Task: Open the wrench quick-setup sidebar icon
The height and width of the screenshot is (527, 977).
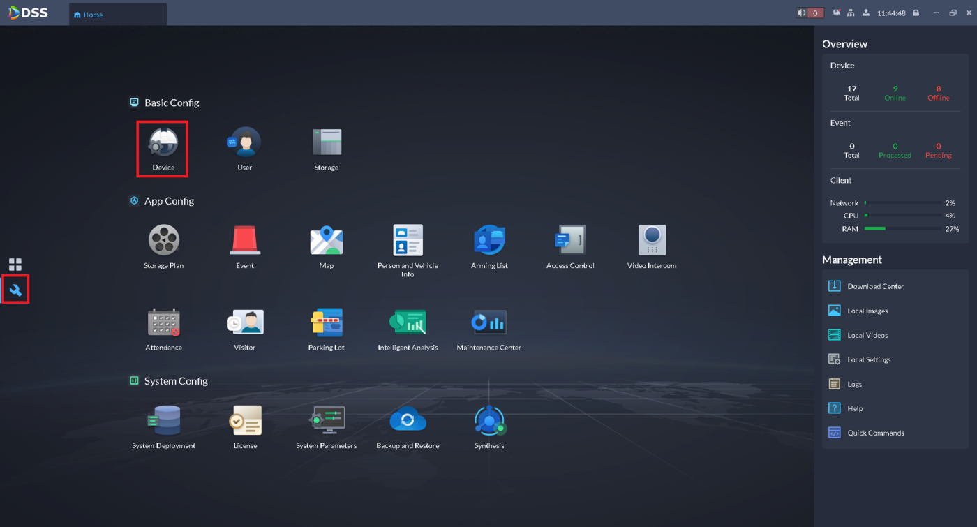Action: click(x=15, y=289)
